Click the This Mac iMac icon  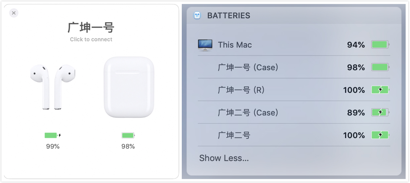[205, 45]
